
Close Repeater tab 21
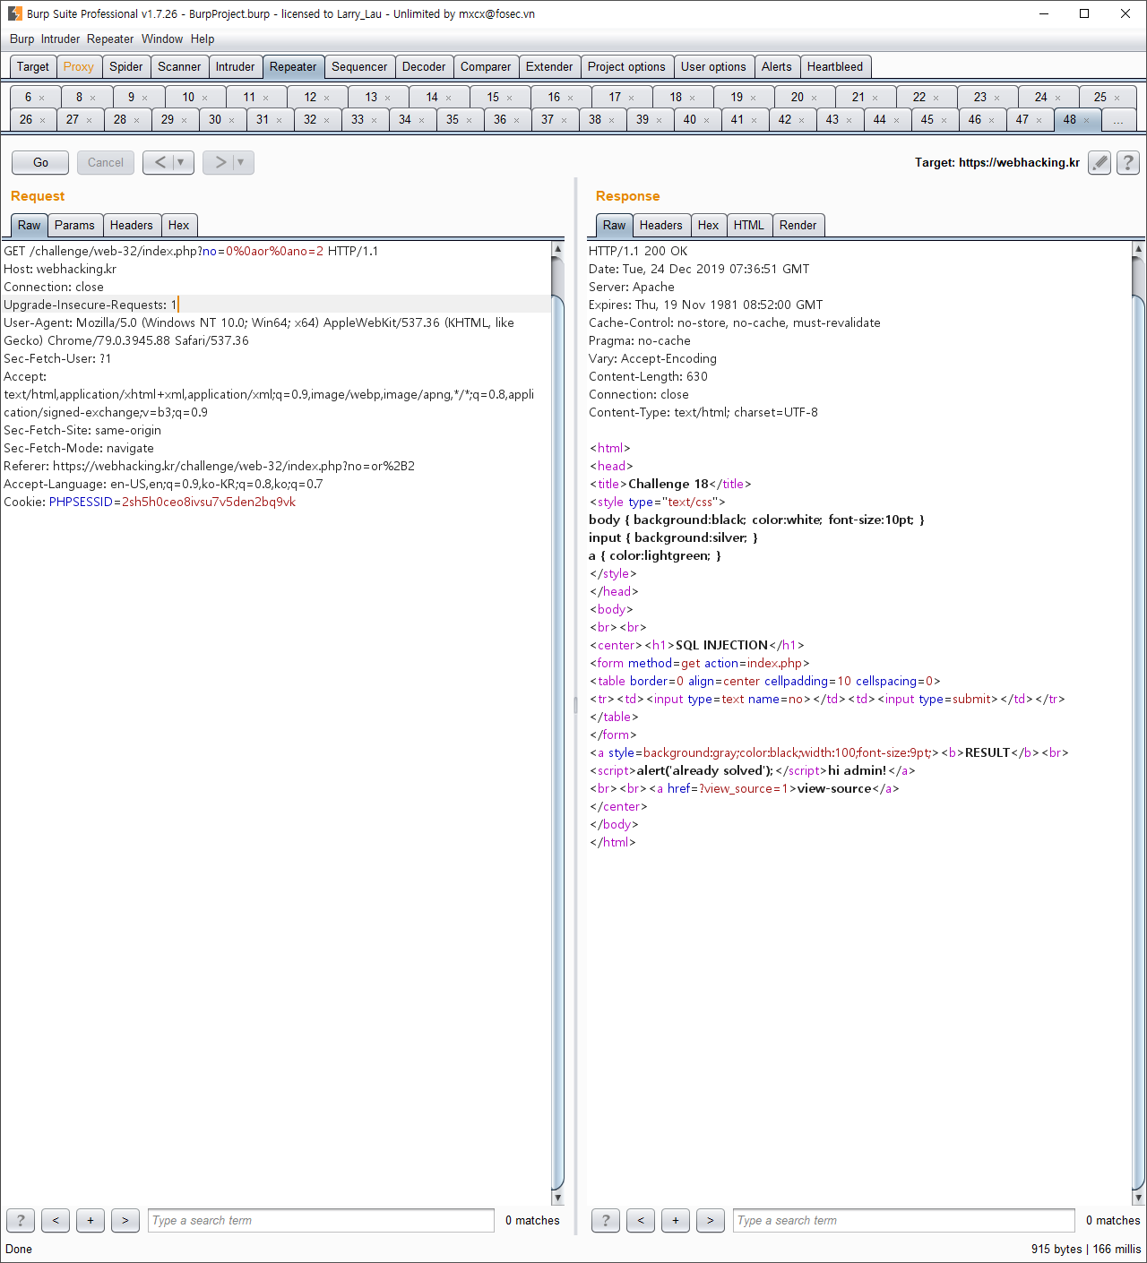875,98
